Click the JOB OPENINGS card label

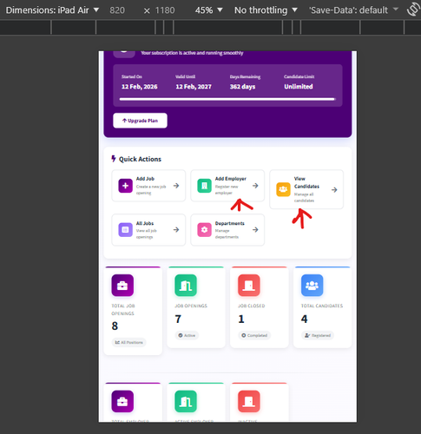pos(191,306)
